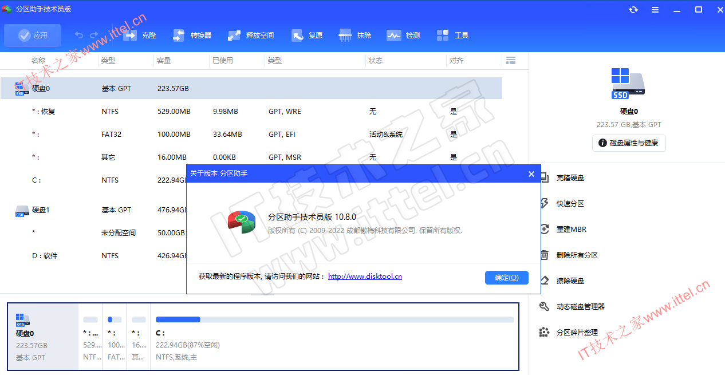Screen dimensions: 725x375
Task: Click the rebuild icon beside 重建MBR
Action: tap(545, 229)
